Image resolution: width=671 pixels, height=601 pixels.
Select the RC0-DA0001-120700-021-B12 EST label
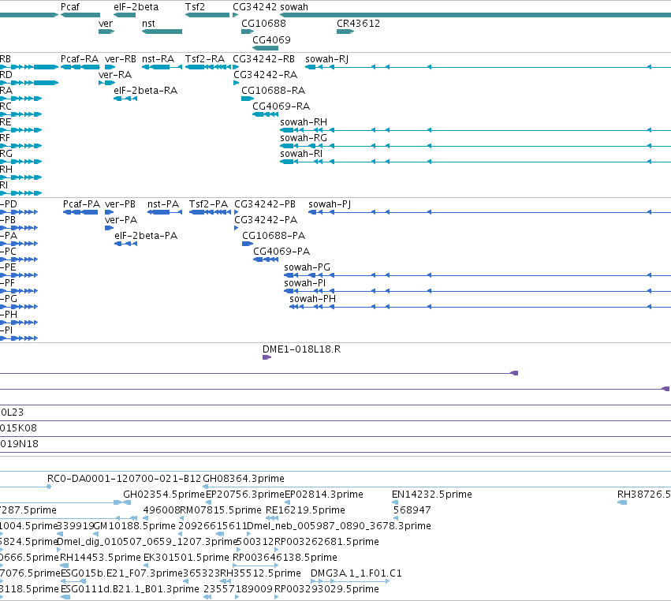pos(124,478)
